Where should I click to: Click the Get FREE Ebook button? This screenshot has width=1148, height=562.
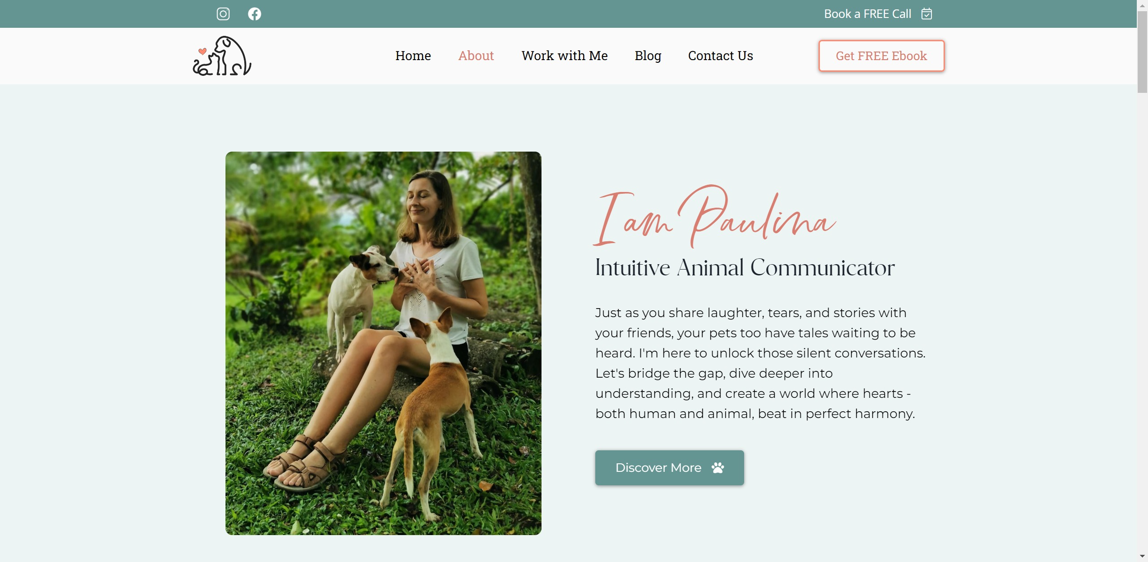click(x=881, y=56)
